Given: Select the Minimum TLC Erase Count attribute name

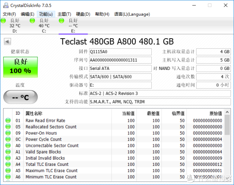Looking at the screenshot, I should click(x=51, y=177).
